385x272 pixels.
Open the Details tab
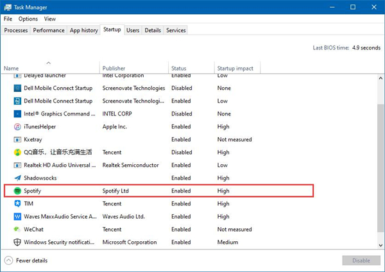pyautogui.click(x=153, y=30)
